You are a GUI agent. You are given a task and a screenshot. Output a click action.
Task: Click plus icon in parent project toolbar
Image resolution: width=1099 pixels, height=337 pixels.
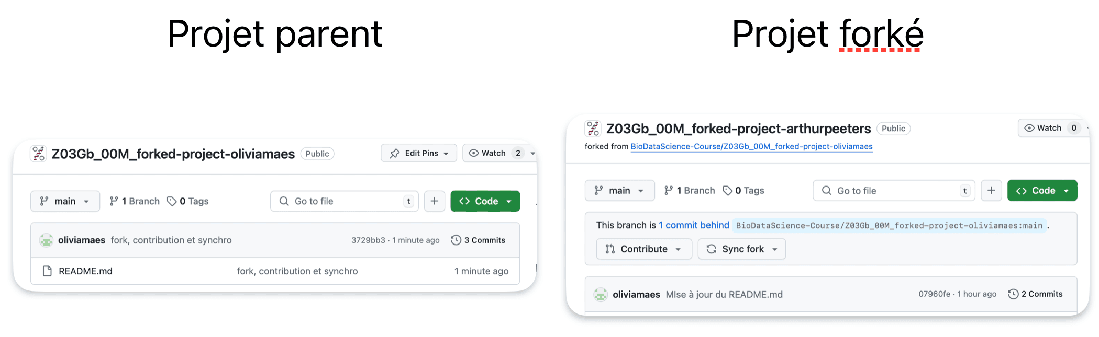click(435, 201)
